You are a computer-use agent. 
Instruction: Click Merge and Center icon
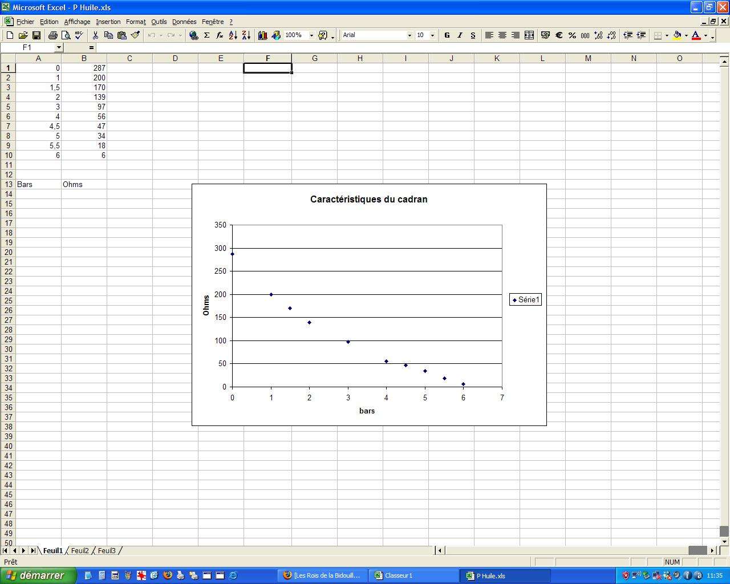[x=529, y=35]
